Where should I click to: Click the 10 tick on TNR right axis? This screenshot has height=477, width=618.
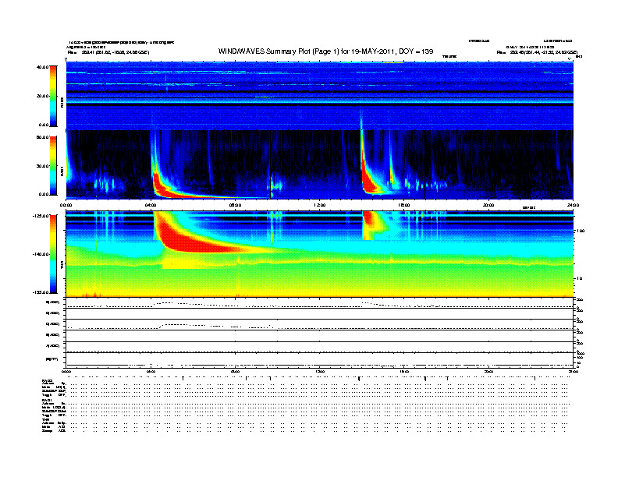coord(579,279)
